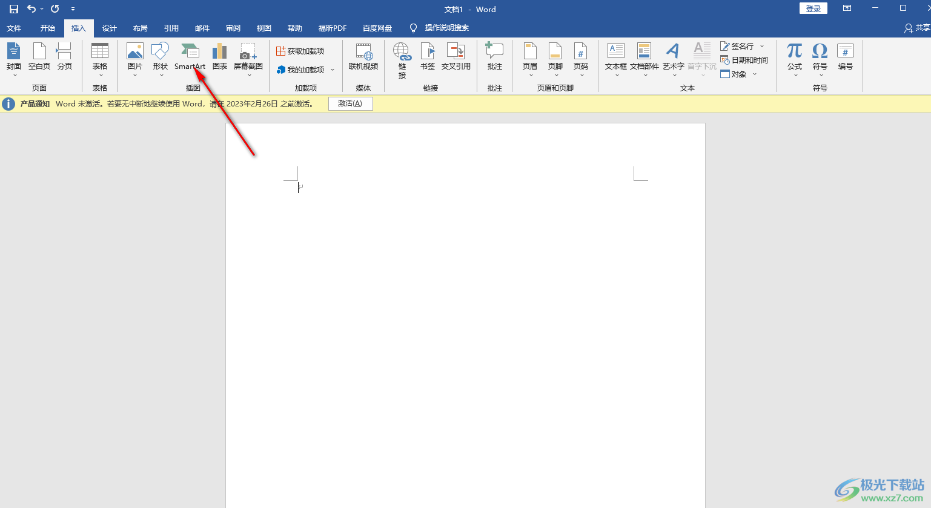
Task: Insert date and time (日期和时间)
Action: click(744, 60)
